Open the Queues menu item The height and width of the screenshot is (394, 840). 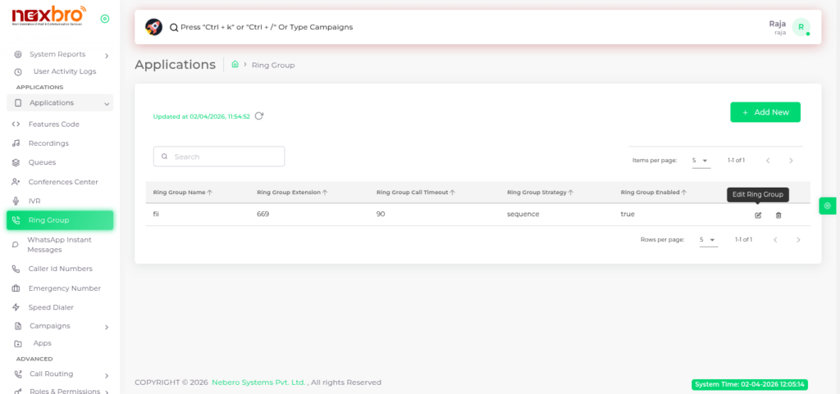(42, 163)
